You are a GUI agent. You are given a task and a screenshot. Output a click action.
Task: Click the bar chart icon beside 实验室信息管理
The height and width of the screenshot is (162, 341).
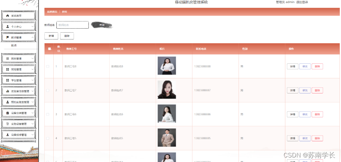point(8,91)
